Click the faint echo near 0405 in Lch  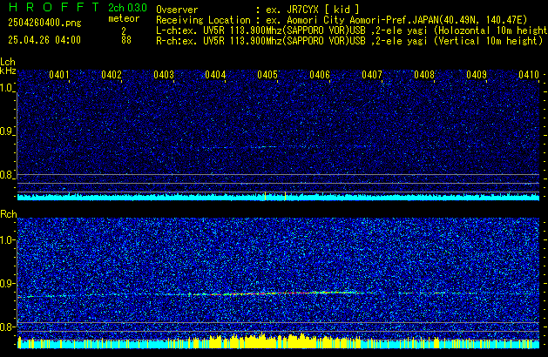click(x=264, y=146)
